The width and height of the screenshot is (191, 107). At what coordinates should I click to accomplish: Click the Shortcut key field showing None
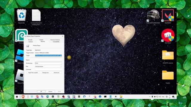pyautogui.click(x=48, y=63)
